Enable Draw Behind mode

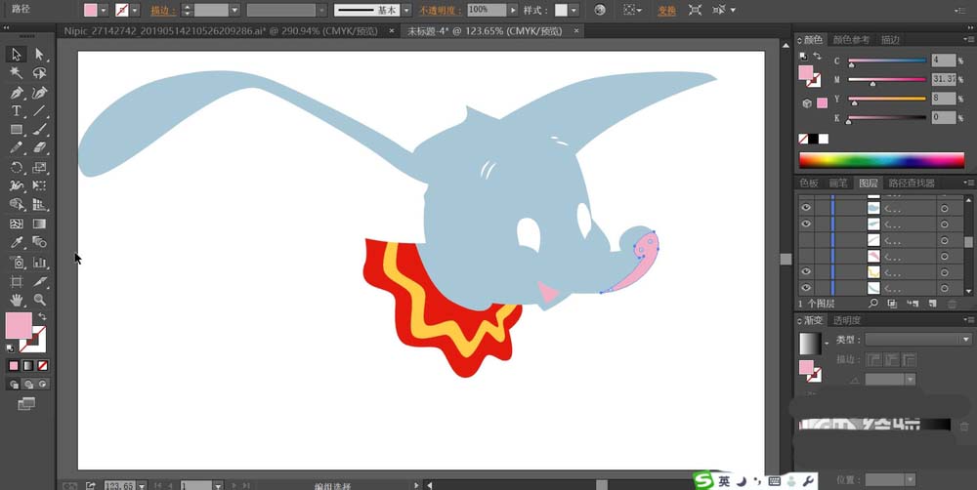coord(28,385)
